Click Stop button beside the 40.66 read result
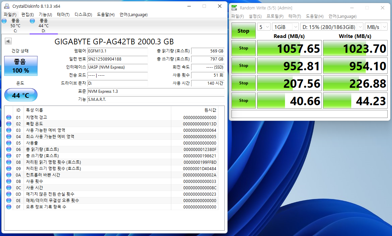392x236 pixels. (x=244, y=101)
